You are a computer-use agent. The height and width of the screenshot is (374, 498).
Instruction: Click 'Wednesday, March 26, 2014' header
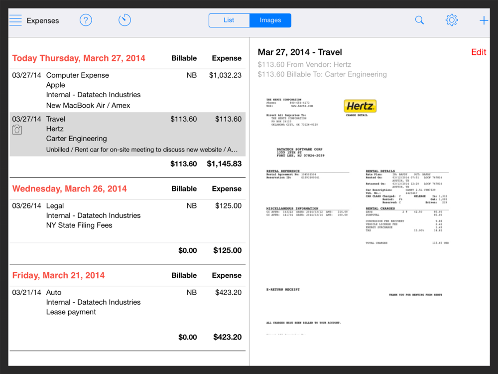click(70, 188)
